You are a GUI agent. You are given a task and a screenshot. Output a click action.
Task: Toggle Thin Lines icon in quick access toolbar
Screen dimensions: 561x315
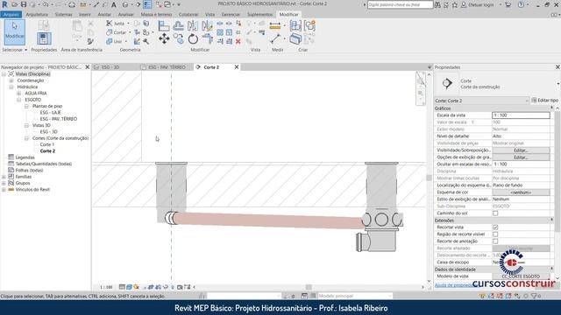tap(147, 4)
